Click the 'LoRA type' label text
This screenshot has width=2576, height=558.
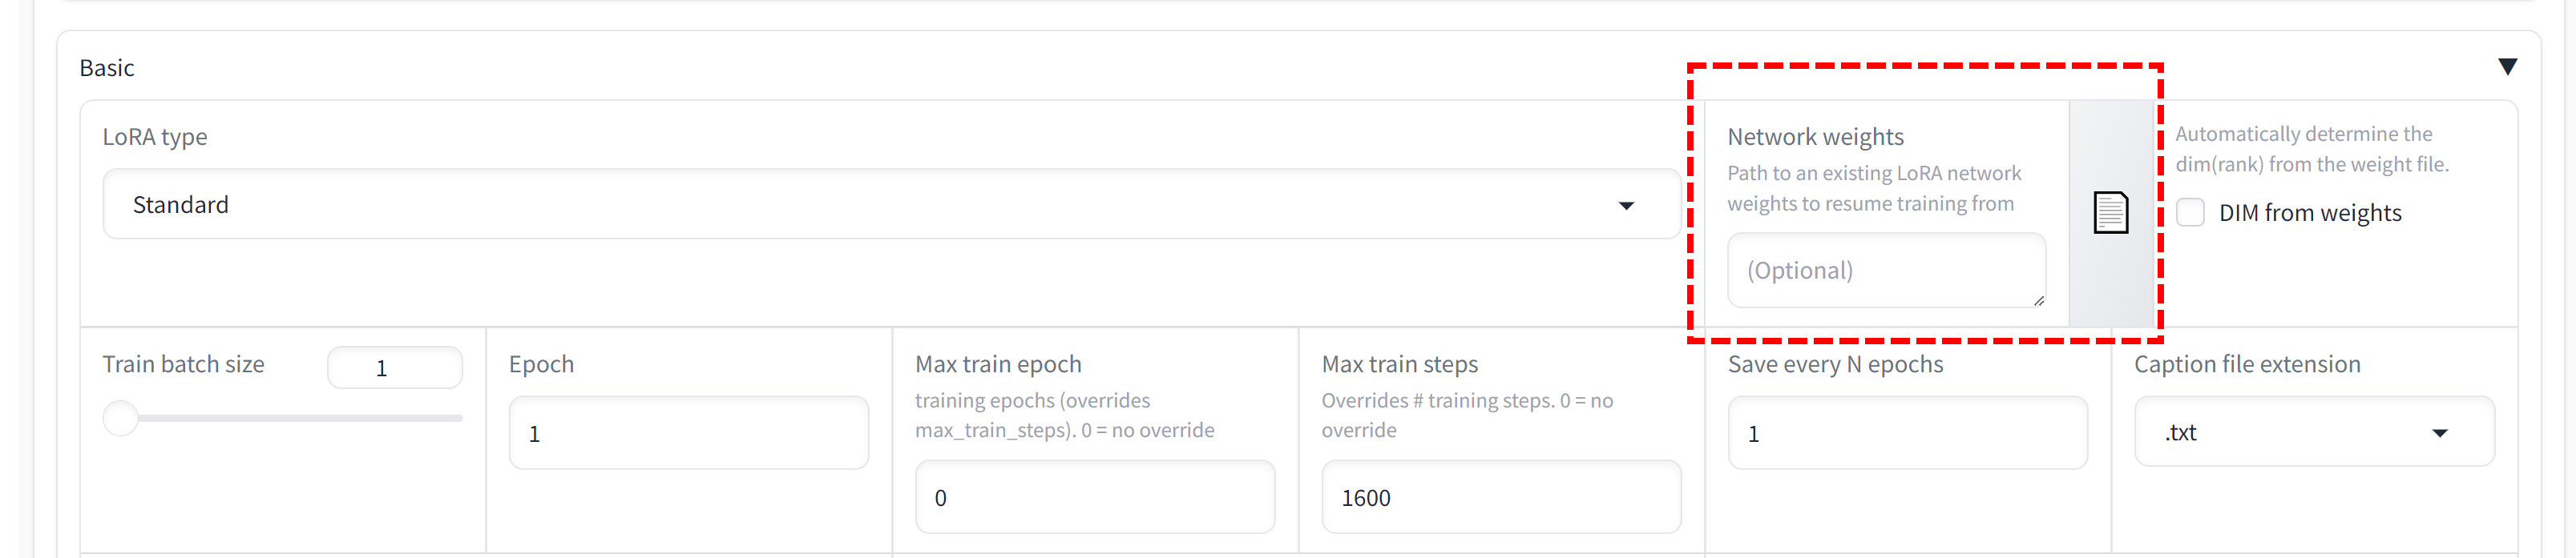point(155,137)
